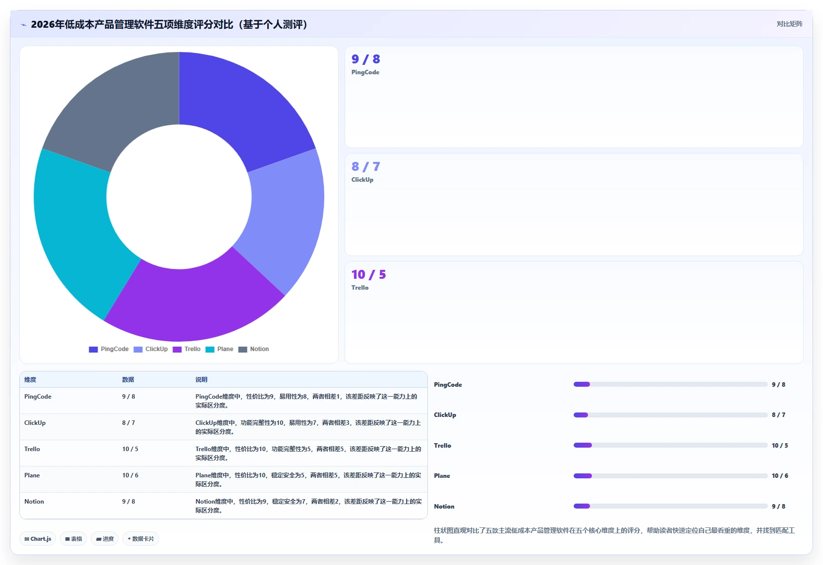This screenshot has height=565, width=823.
Task: Click the PingCode progress bar
Action: (670, 384)
